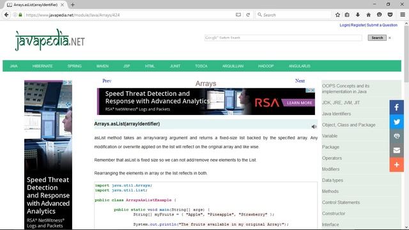Image resolution: width=409 pixels, height=230 pixels.
Task: Open the Package topic
Action: [330, 147]
